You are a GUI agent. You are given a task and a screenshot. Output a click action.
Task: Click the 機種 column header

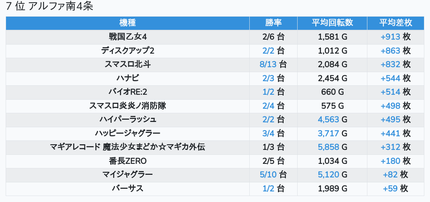127,23
